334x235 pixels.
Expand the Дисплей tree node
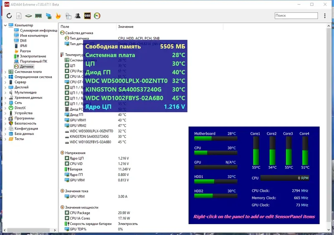(x=5, y=87)
